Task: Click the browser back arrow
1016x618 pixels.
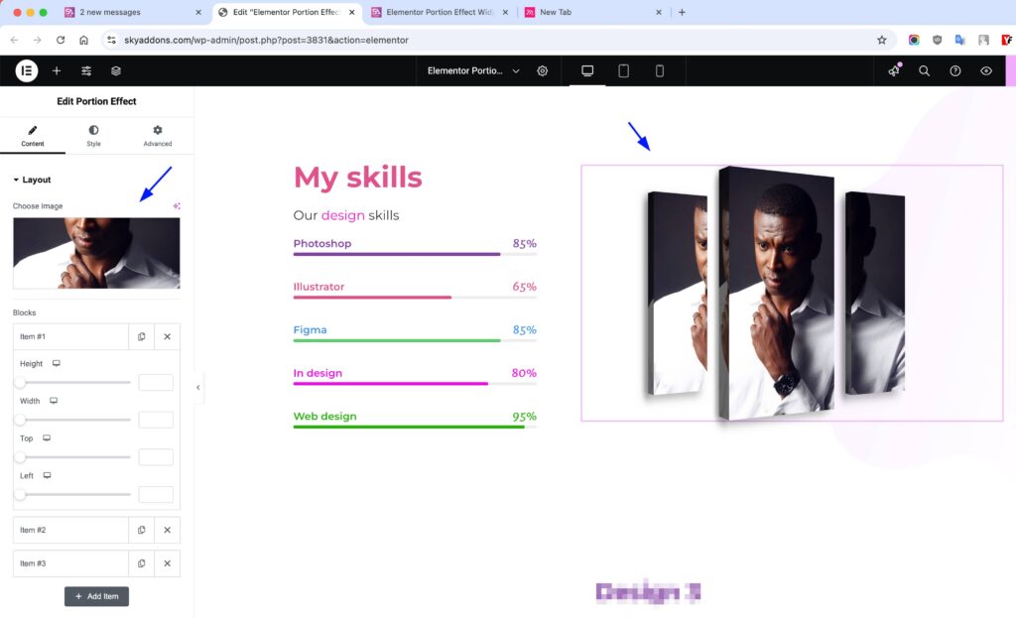Action: click(14, 40)
